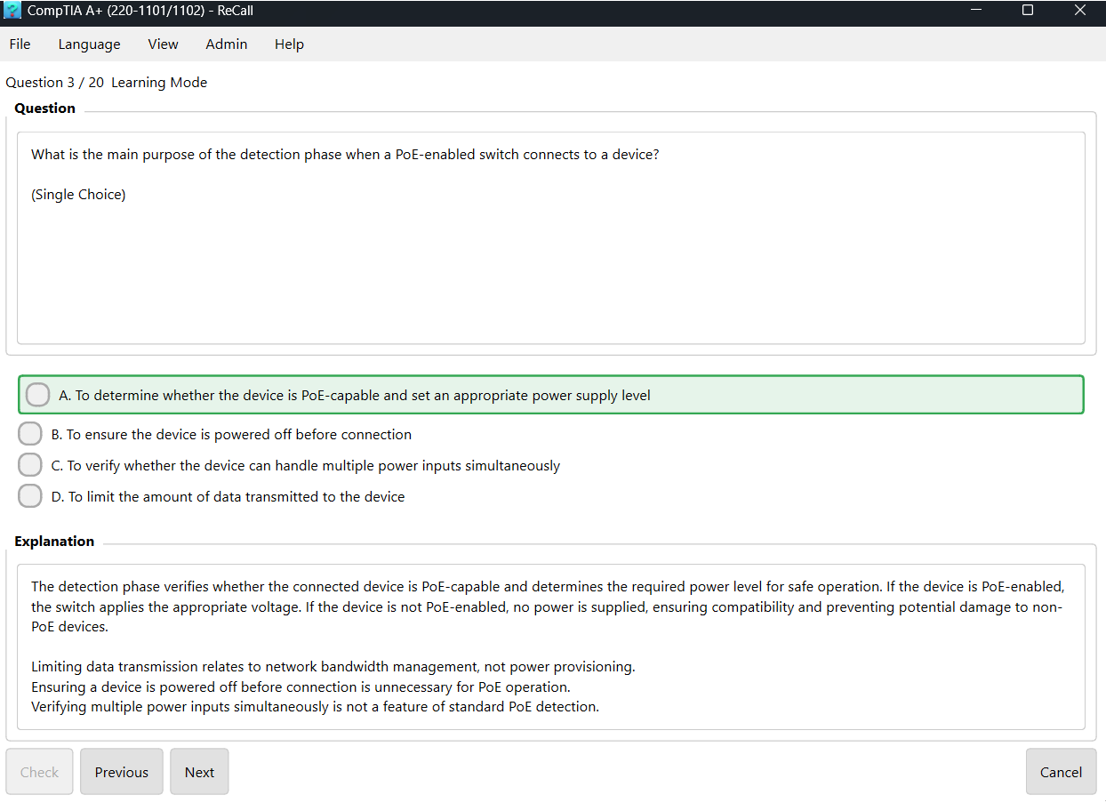Maximize the ReCall window
Viewport: 1106px width, 811px height.
coord(1028,11)
